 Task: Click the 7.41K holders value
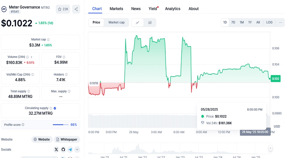(61, 80)
